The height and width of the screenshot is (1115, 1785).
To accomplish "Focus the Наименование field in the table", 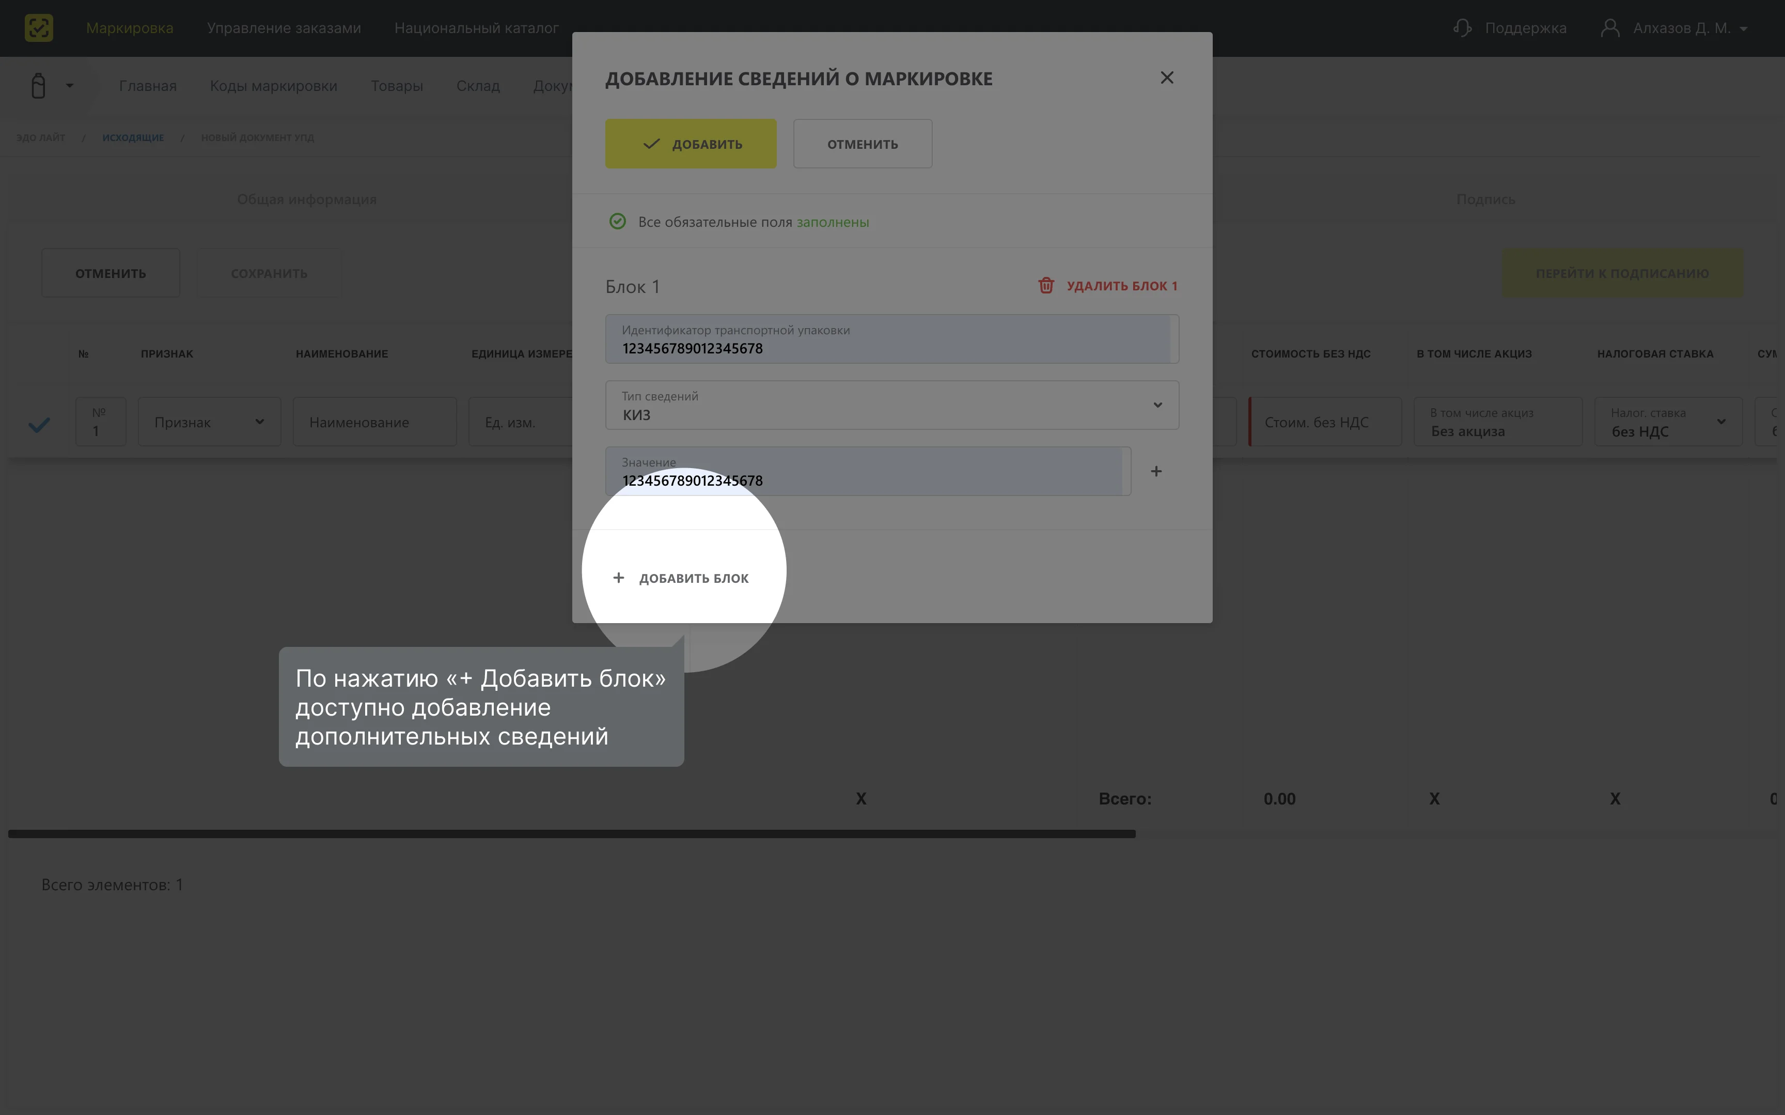I will click(374, 422).
